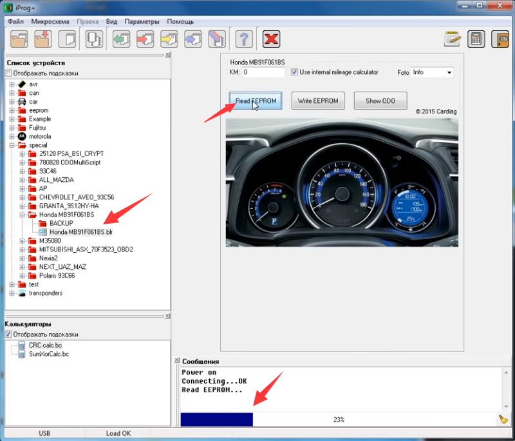Click the Show ODO button

click(380, 101)
